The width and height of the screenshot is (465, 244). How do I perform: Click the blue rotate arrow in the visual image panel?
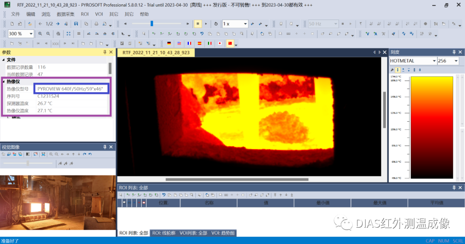click(84, 154)
